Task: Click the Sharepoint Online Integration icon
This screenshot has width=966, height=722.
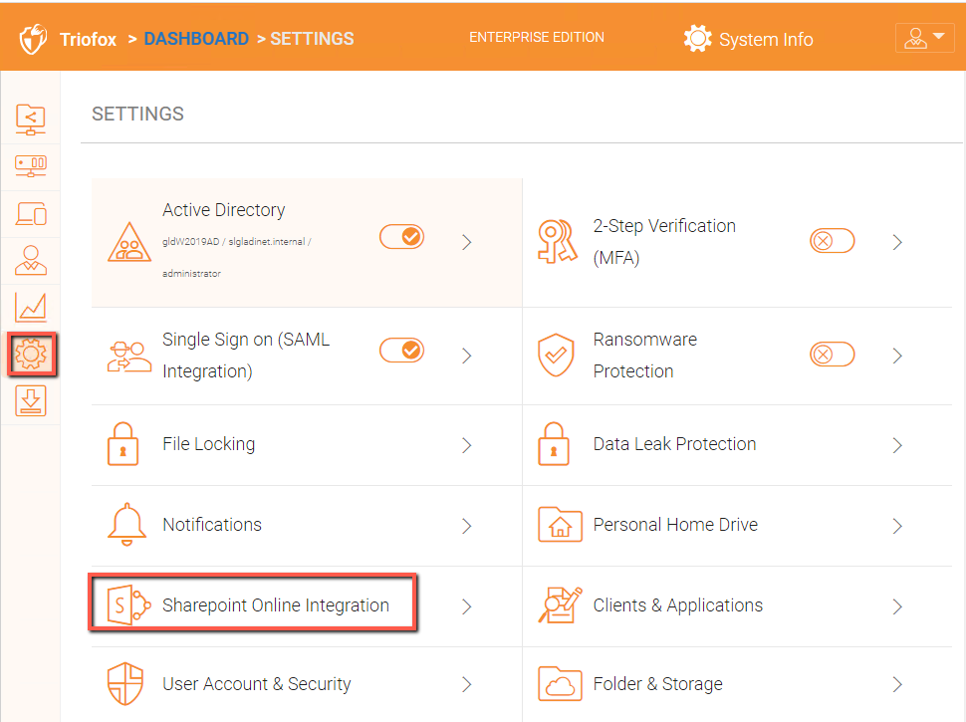Action: 129,604
